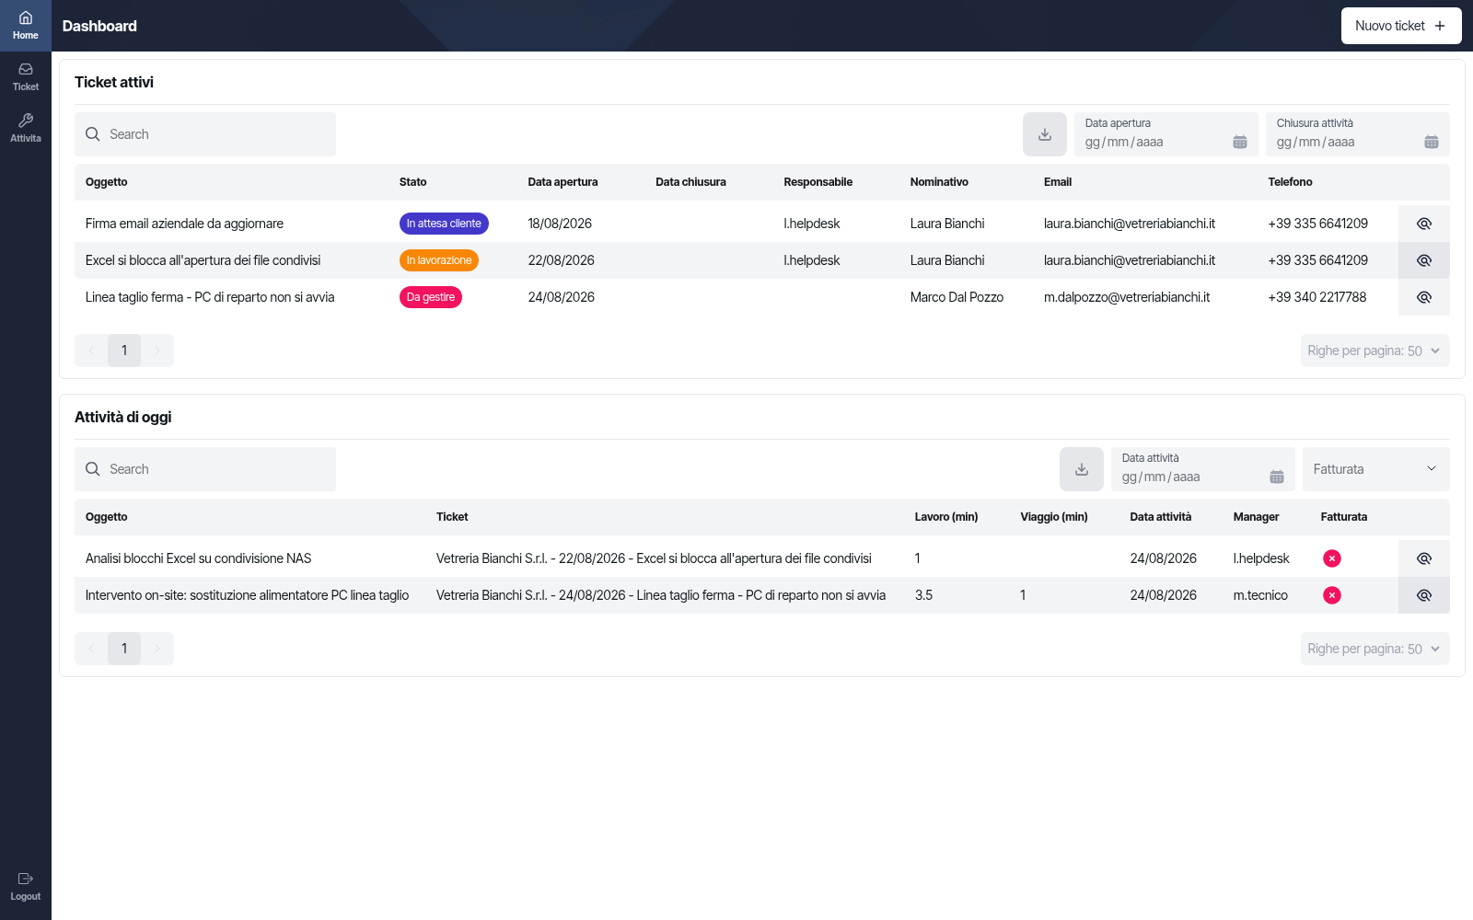Click the magnifier icon in Attività di oggi search

coord(93,469)
